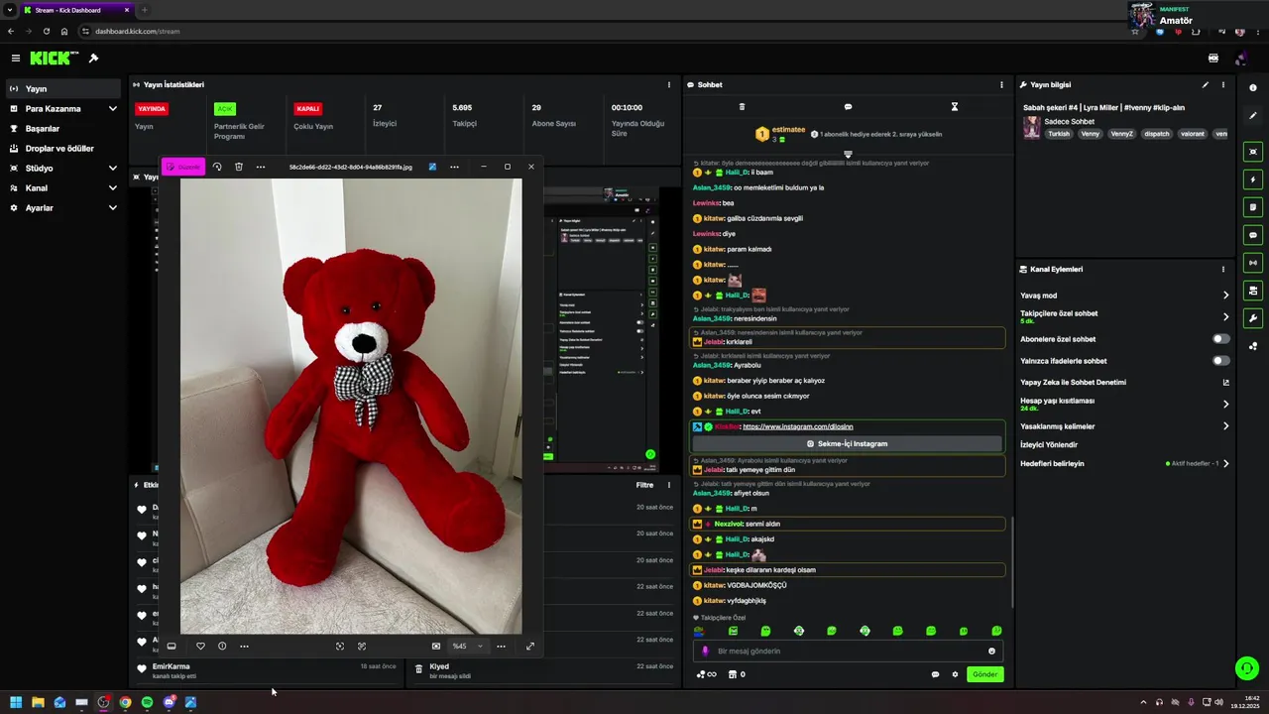The height and width of the screenshot is (714, 1269).
Task: Open the chat settings gear icon
Action: click(x=956, y=674)
